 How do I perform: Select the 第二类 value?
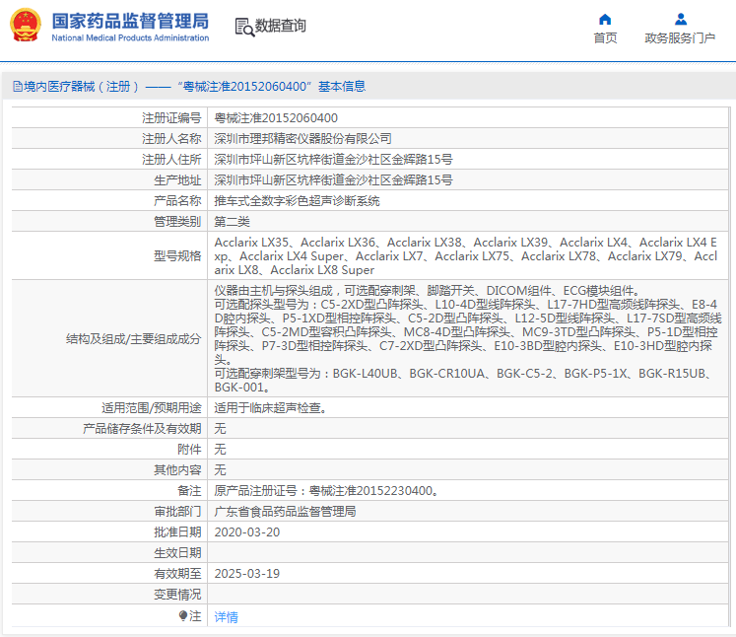coord(232,221)
